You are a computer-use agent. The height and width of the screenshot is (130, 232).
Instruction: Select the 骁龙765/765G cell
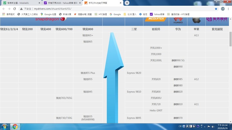(64, 98)
